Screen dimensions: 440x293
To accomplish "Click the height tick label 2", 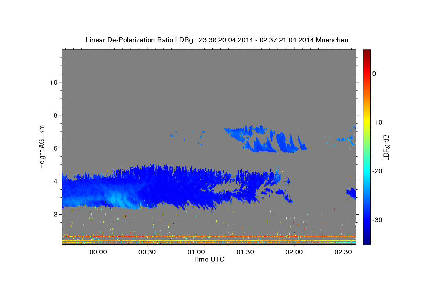I will (x=55, y=214).
